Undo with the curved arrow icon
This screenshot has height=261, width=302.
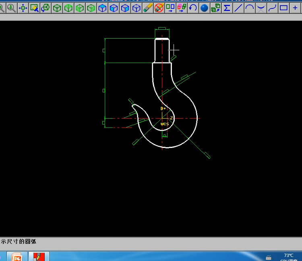193,8
